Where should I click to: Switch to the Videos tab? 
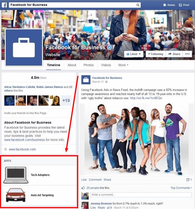coord(106,65)
